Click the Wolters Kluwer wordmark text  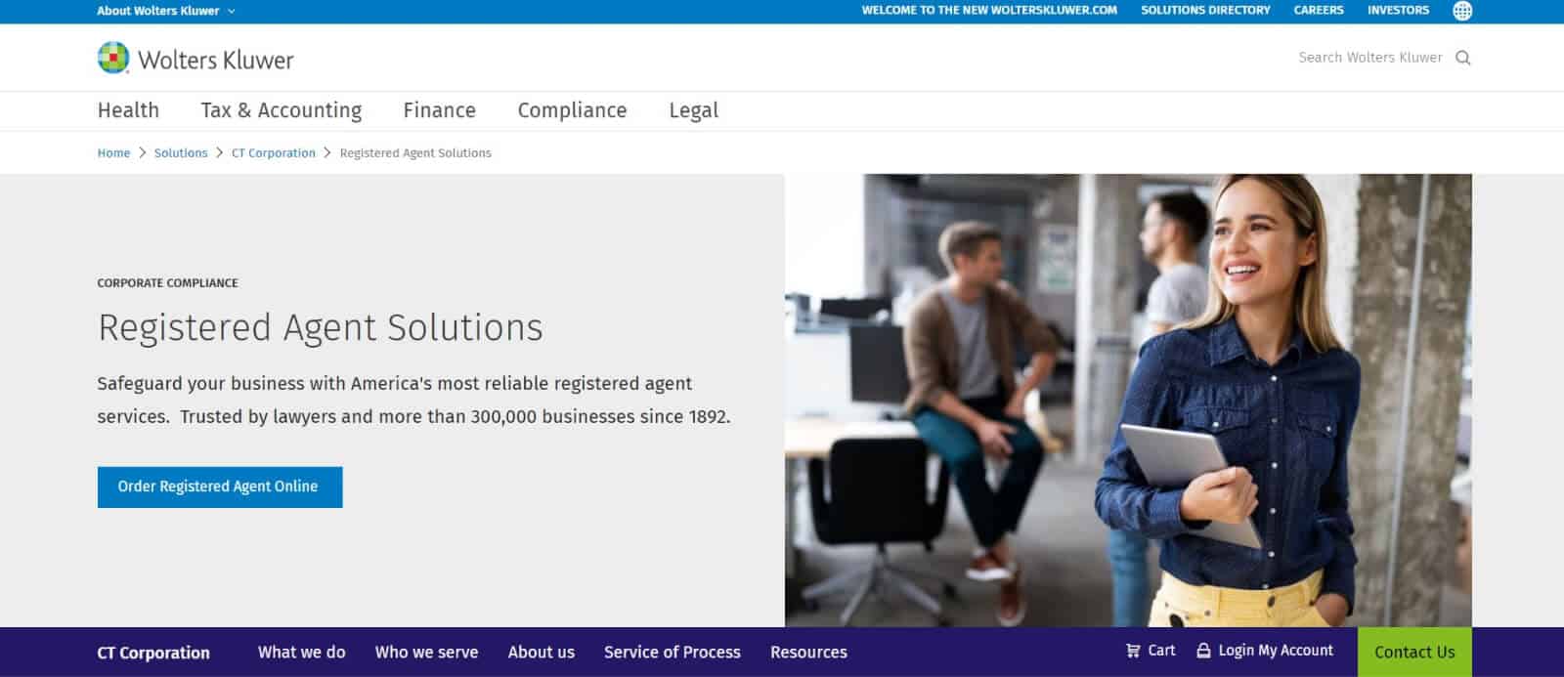click(x=216, y=60)
